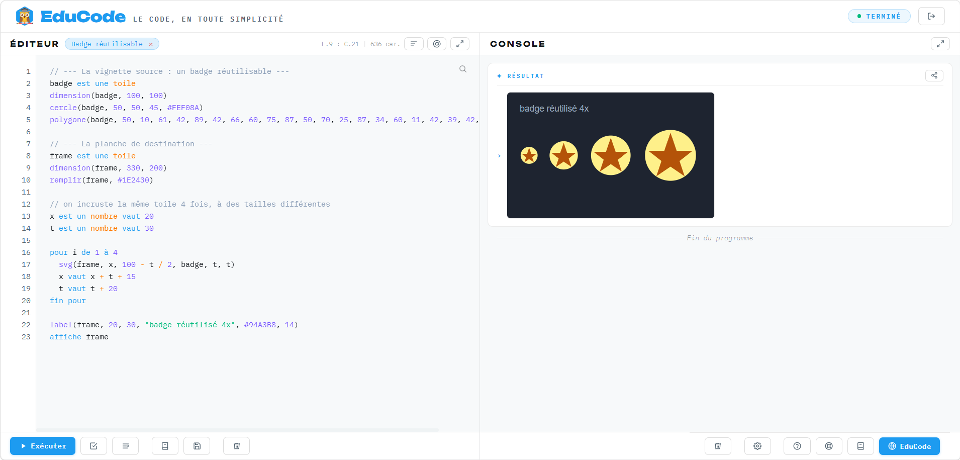Click the CONSOLE panel heading

[517, 44]
